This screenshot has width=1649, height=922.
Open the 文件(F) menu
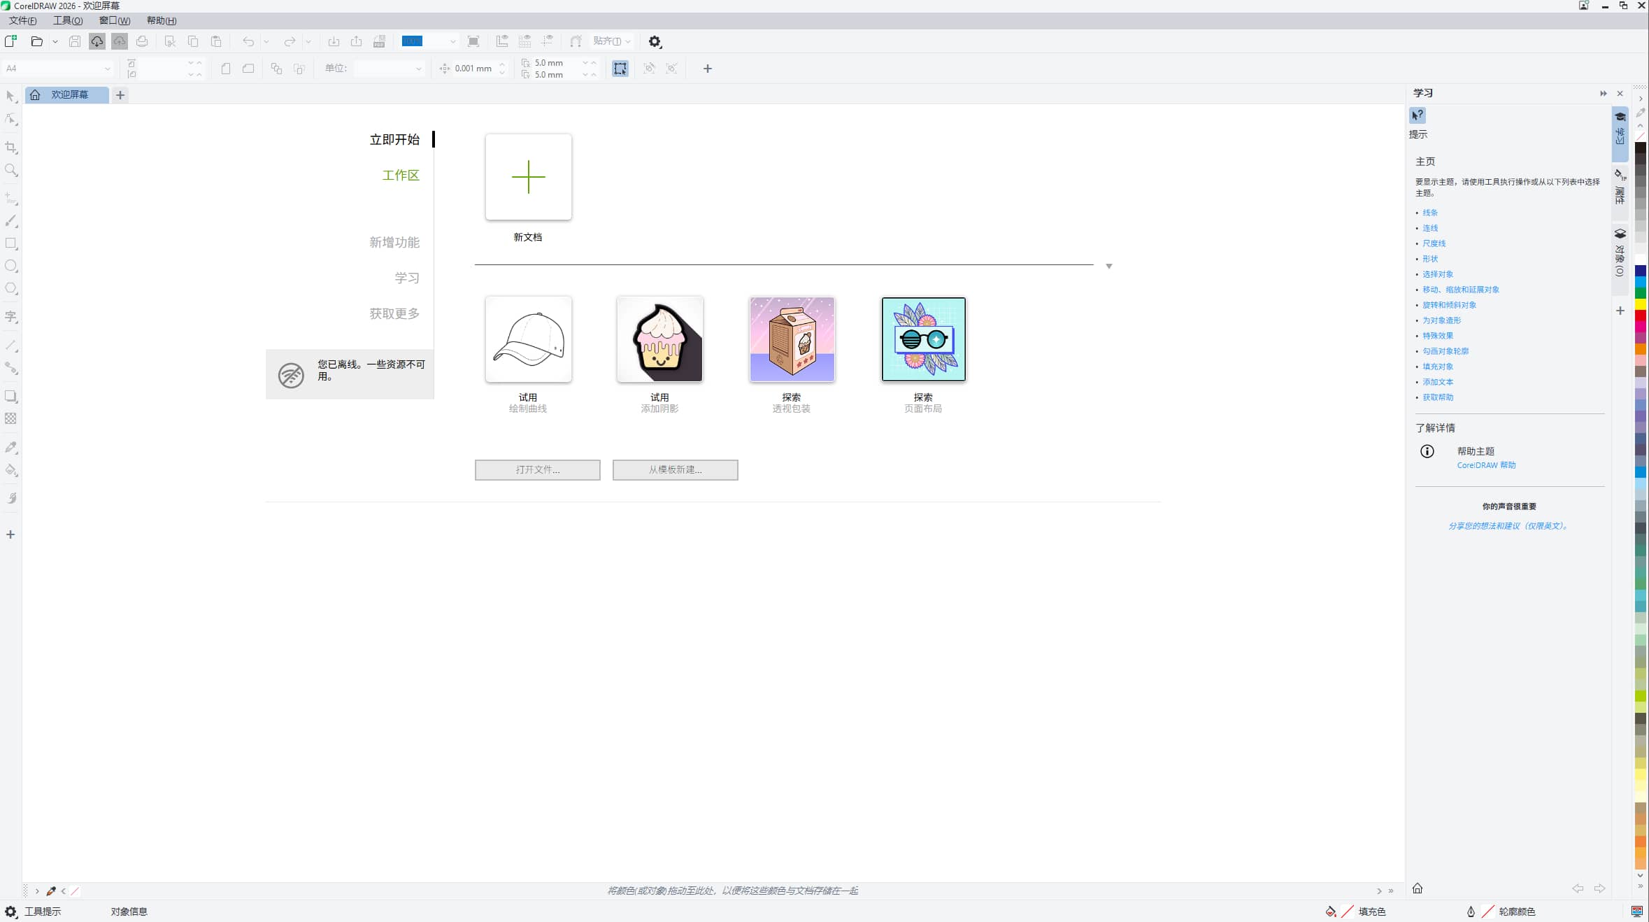pos(22,20)
